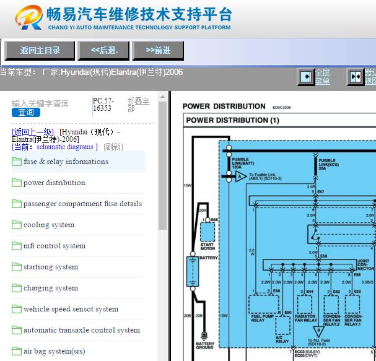Go forward with the >>前进 button

(158, 51)
